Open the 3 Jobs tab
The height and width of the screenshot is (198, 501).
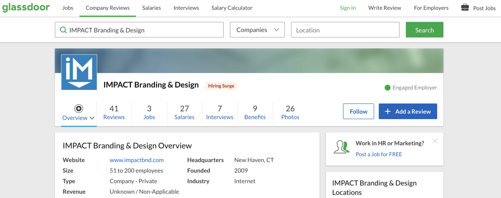tap(149, 113)
